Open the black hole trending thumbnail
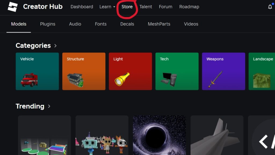This screenshot has width=275, height=155. point(159,137)
